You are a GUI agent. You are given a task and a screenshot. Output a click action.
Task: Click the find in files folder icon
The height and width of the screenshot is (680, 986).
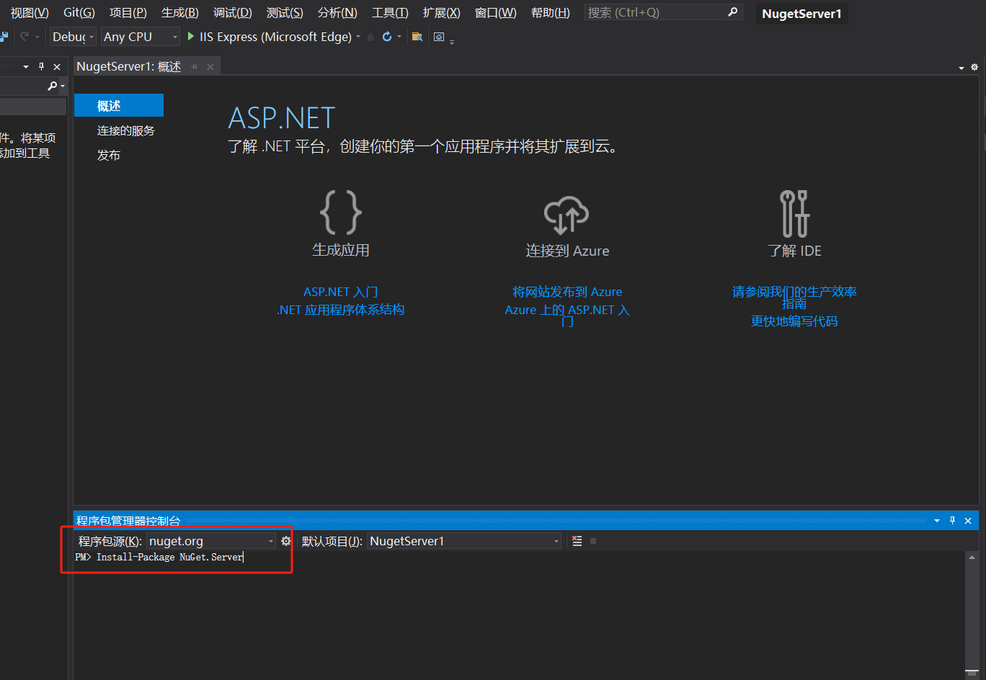pyautogui.click(x=417, y=37)
